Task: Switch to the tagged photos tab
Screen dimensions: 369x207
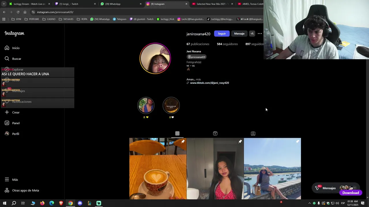Action: point(253,133)
